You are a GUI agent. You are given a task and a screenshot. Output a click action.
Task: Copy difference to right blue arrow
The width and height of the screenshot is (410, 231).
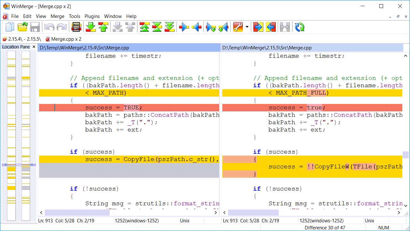click(x=184, y=27)
